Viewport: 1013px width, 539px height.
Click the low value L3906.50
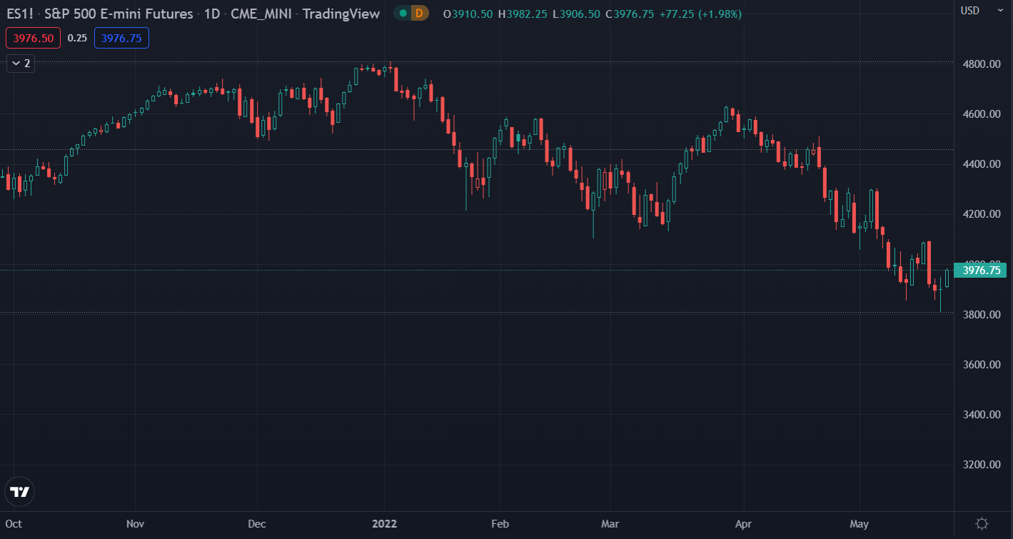click(x=576, y=14)
